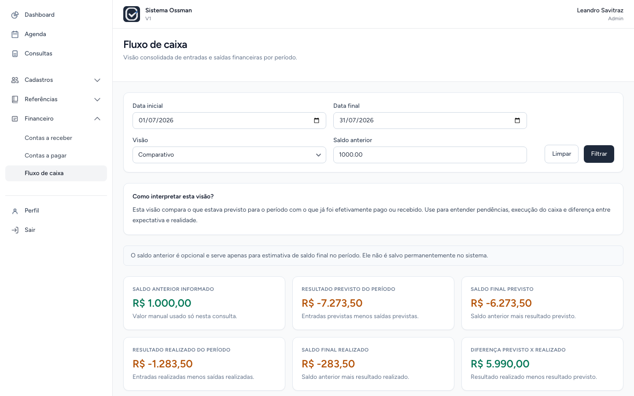
Task: Click the Filtrar button
Action: [599, 154]
